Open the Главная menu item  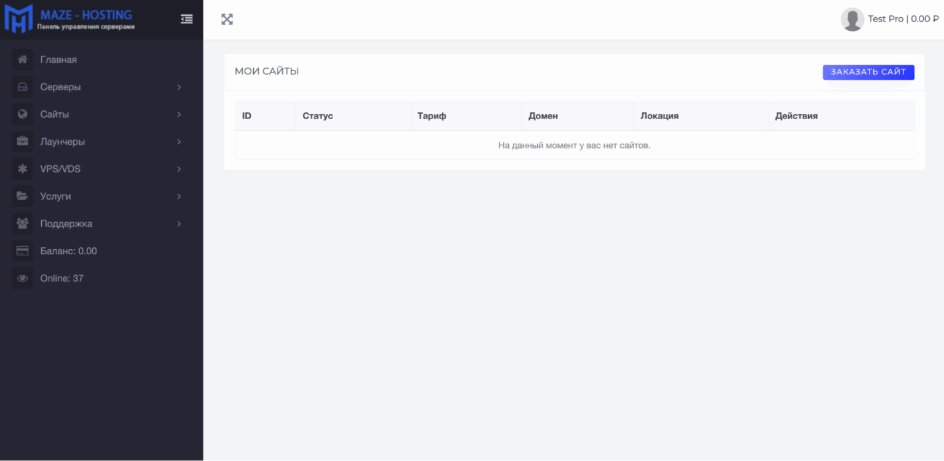(x=59, y=59)
